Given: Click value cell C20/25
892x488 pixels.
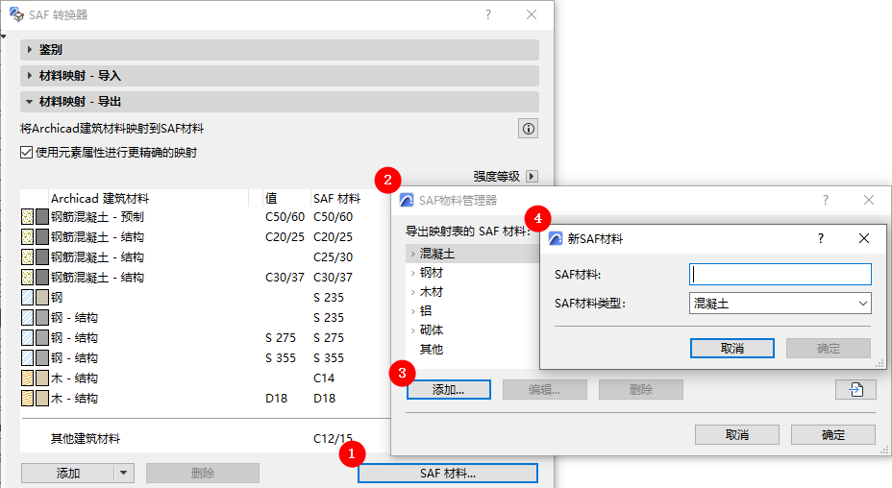Looking at the screenshot, I should [x=285, y=236].
